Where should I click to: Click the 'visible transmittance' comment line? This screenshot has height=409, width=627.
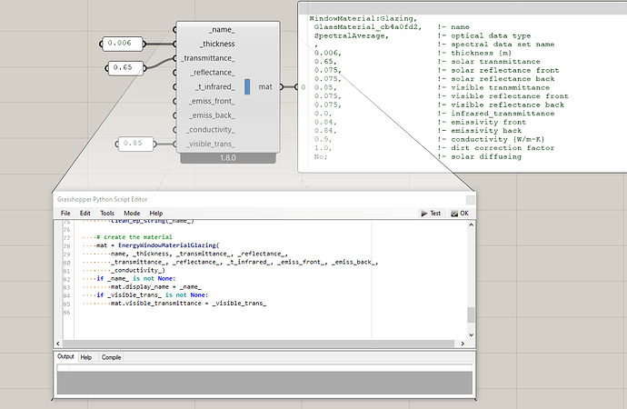click(493, 87)
